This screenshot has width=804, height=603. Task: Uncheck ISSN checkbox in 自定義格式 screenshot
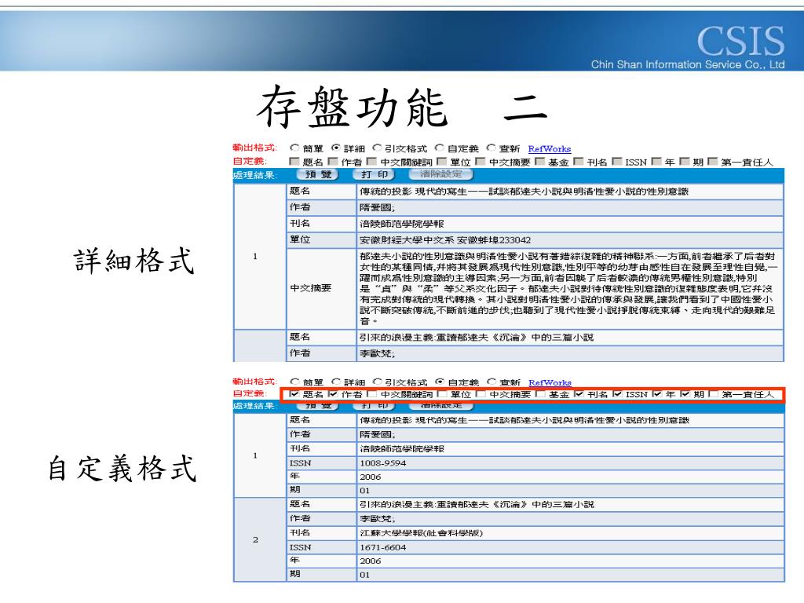(x=617, y=394)
